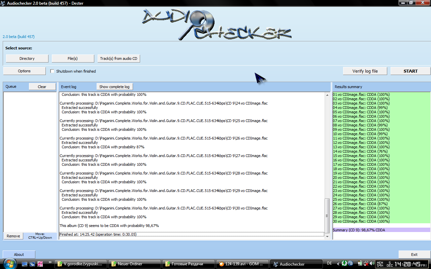Click Summary (CD 9): 98,67% CDDA row
Image resolution: width=431 pixels, height=269 pixels.
click(x=382, y=230)
